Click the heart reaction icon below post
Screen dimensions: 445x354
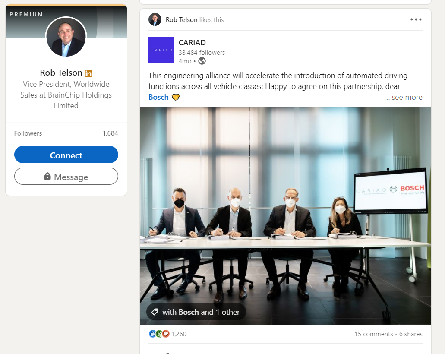coord(166,334)
